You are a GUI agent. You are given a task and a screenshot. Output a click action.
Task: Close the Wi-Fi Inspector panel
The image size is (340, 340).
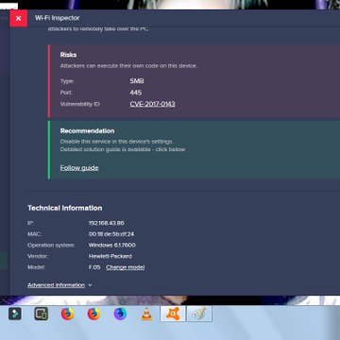pos(18,18)
